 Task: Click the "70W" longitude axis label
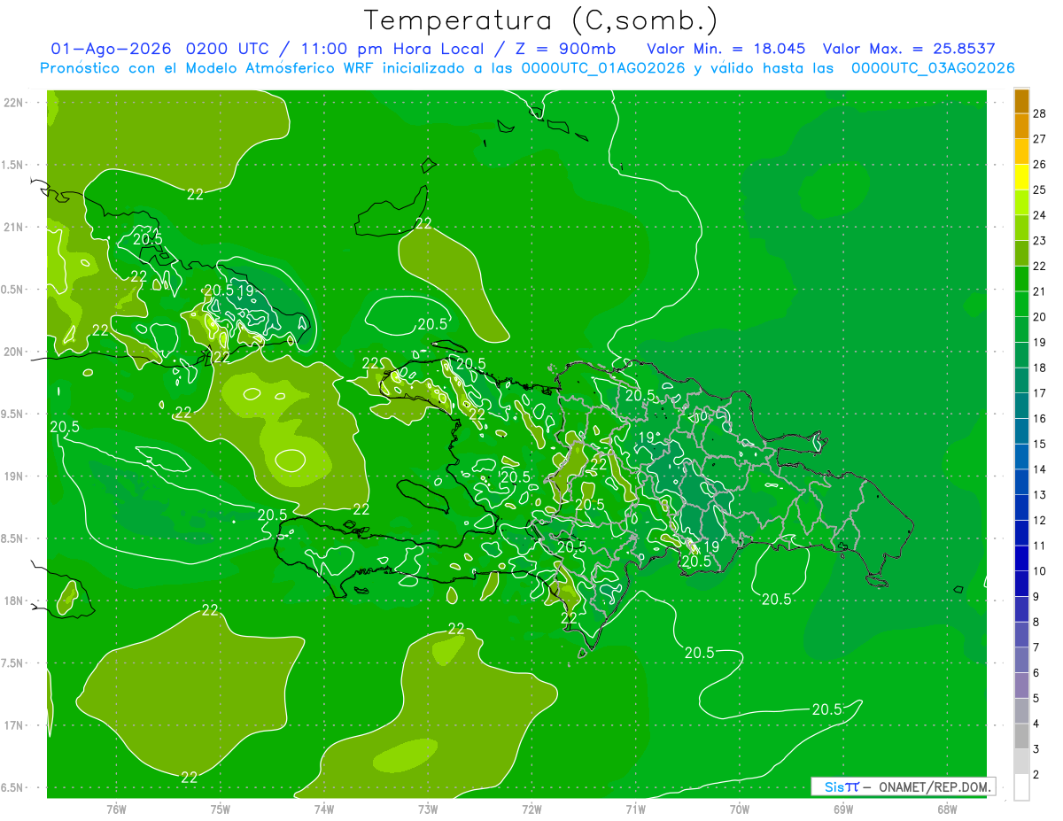pyautogui.click(x=740, y=809)
